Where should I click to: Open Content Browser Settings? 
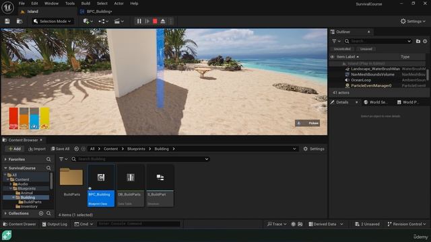coord(314,149)
